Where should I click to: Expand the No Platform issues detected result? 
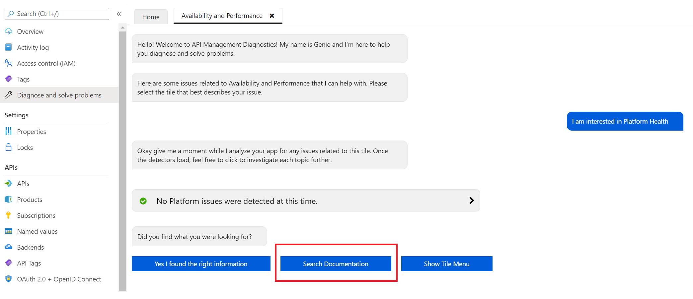point(471,201)
